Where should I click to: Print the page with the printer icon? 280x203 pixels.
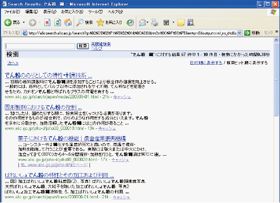155,23
